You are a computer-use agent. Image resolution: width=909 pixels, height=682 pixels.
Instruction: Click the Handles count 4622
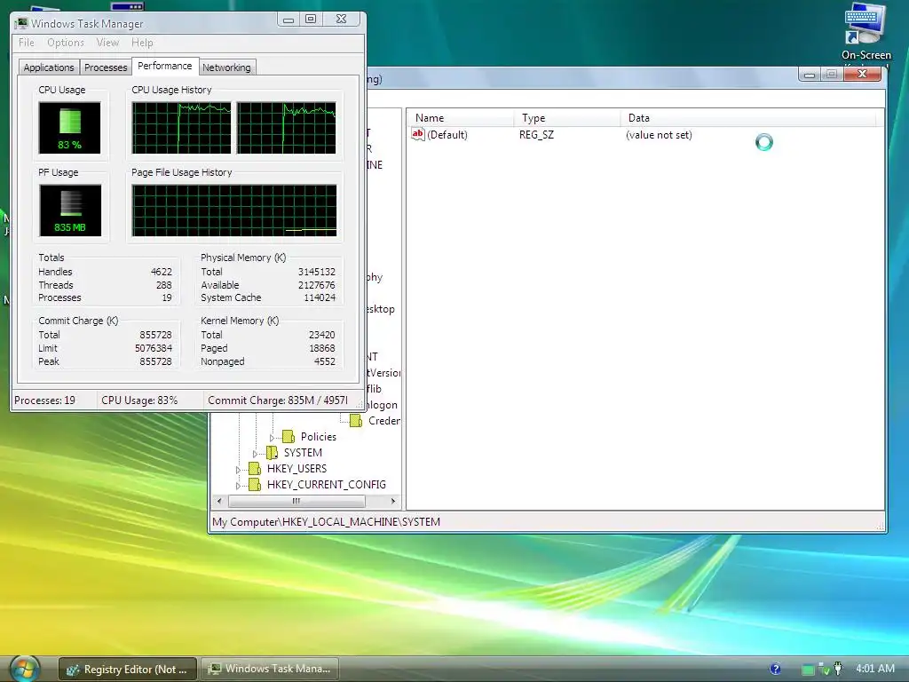pyautogui.click(x=162, y=272)
